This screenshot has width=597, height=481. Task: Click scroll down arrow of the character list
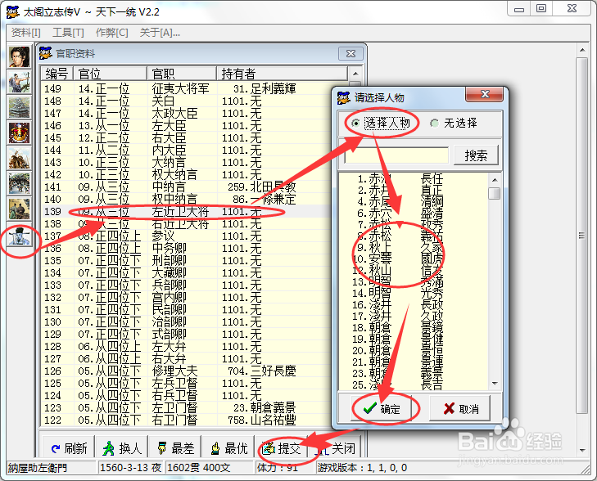pos(495,384)
